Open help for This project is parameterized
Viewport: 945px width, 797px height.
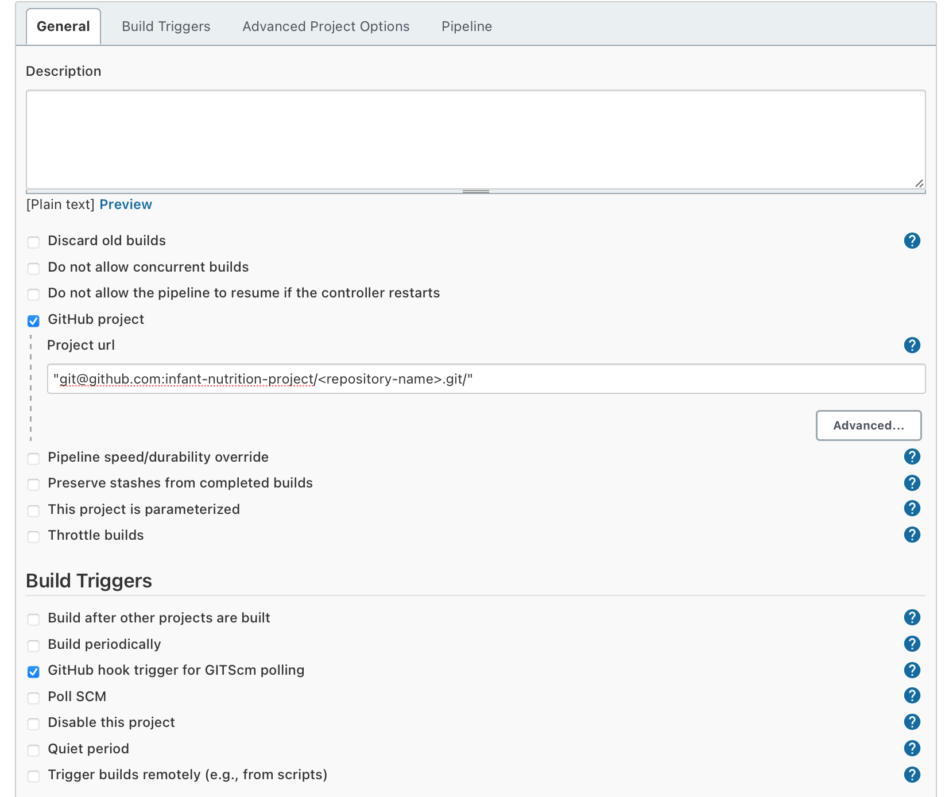tap(912, 508)
